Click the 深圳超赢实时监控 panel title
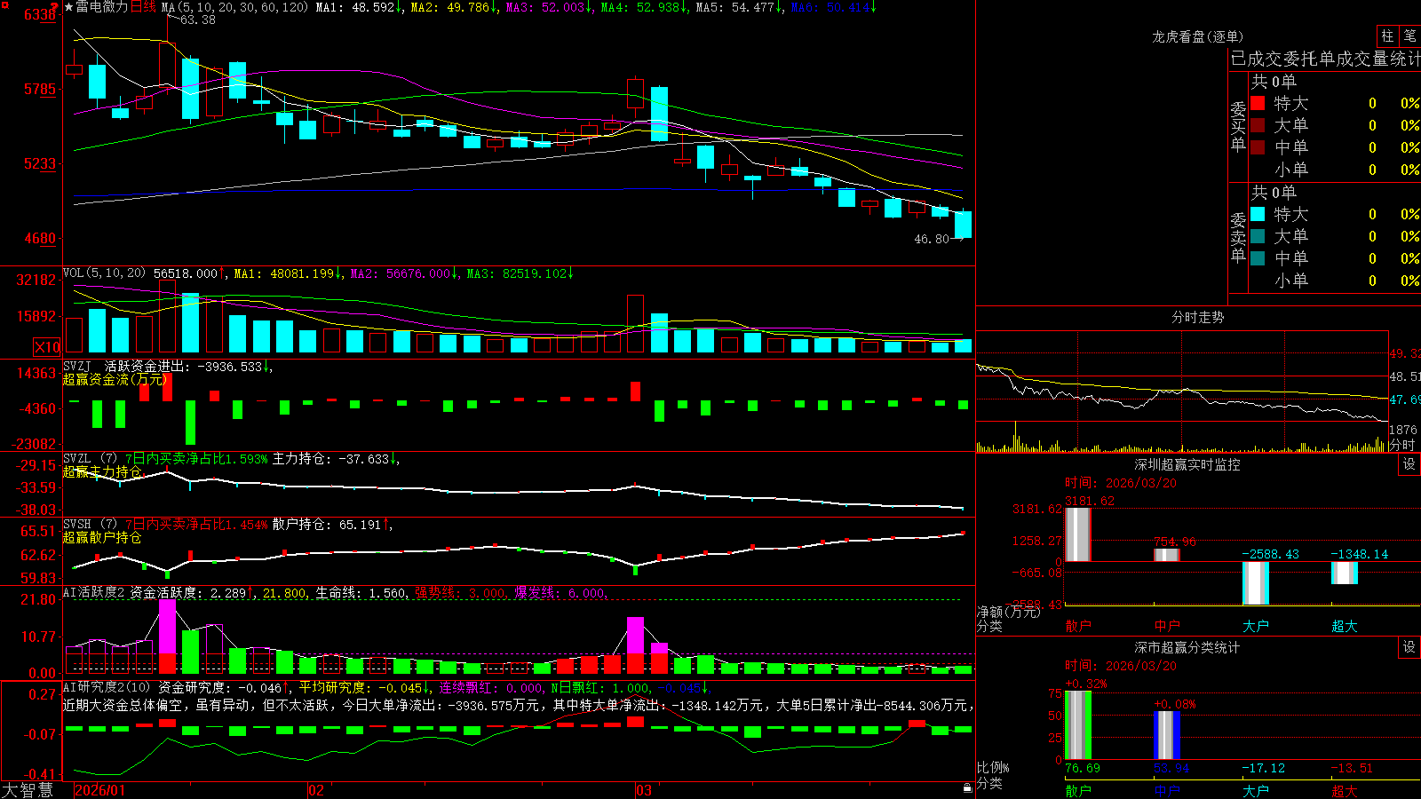This screenshot has height=799, width=1421. tap(1187, 464)
